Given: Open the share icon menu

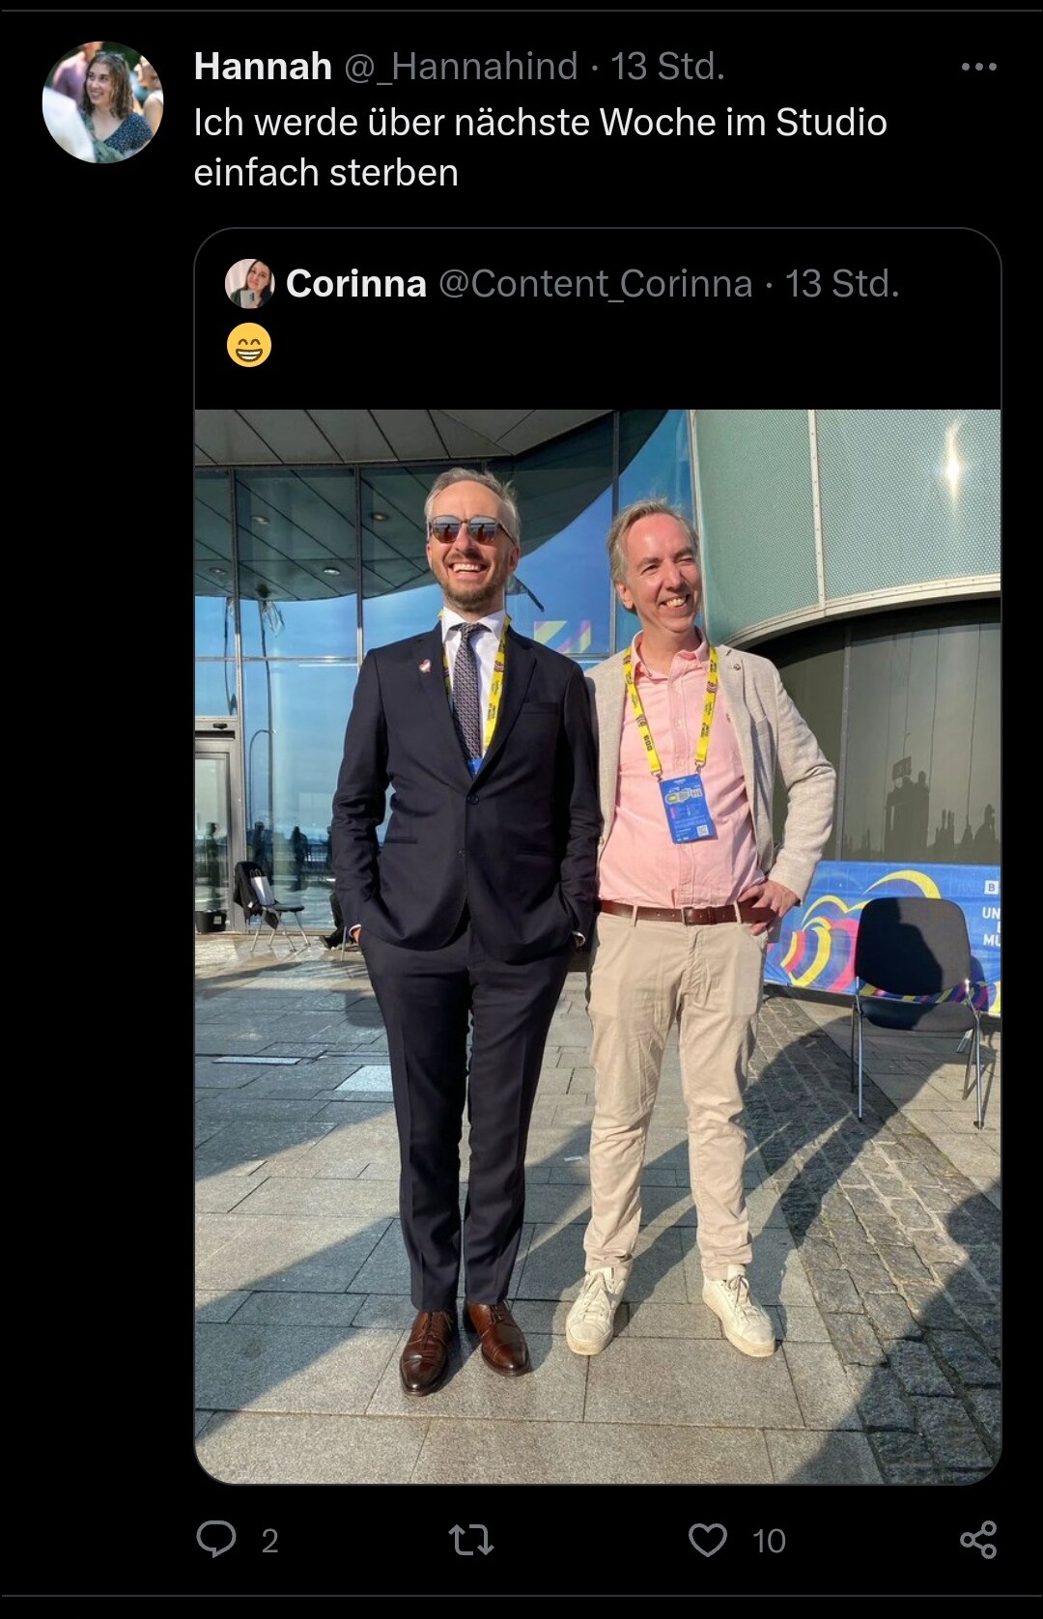Looking at the screenshot, I should pos(977,1540).
